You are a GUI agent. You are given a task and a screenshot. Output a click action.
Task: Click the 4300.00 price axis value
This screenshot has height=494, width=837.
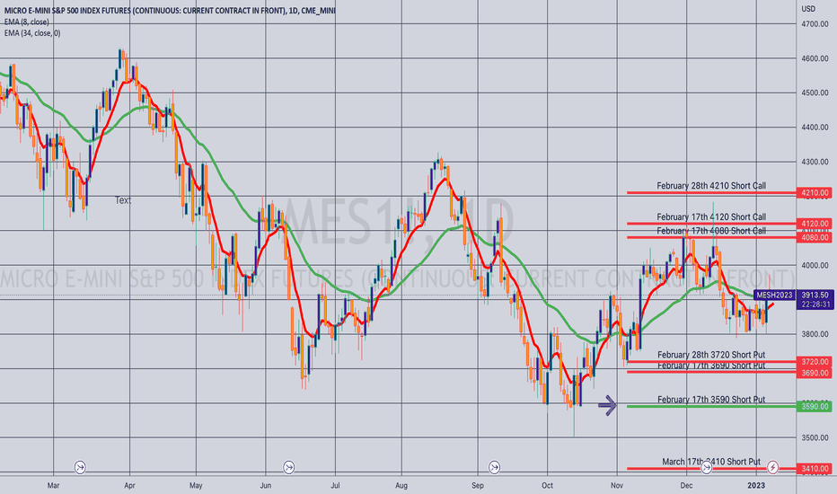815,162
